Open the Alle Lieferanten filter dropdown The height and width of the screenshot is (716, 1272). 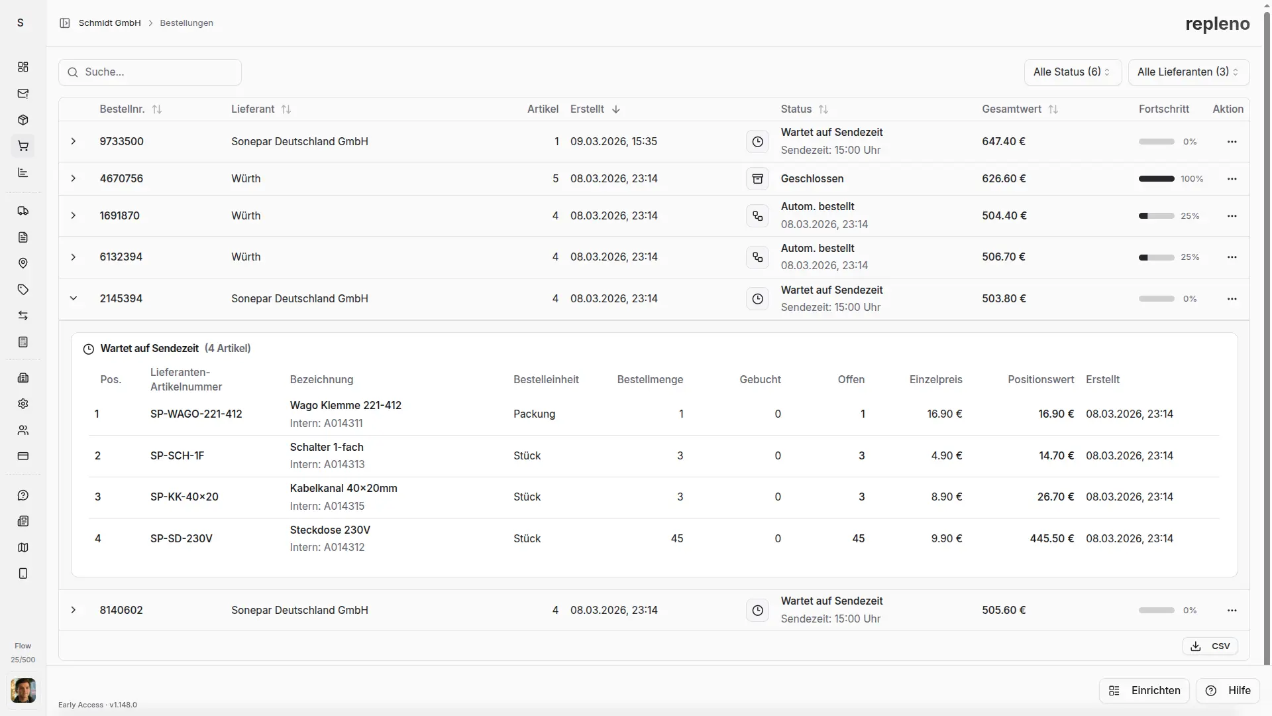pos(1188,72)
